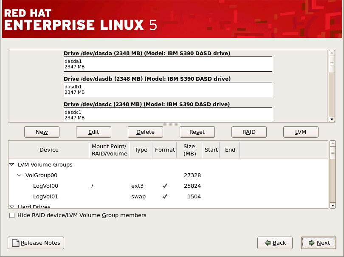Open the LVM configuration dialog
344x257 pixels.
coord(301,132)
